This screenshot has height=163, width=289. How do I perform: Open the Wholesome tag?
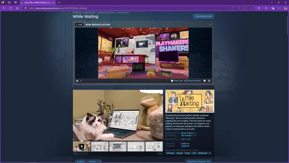203,153
